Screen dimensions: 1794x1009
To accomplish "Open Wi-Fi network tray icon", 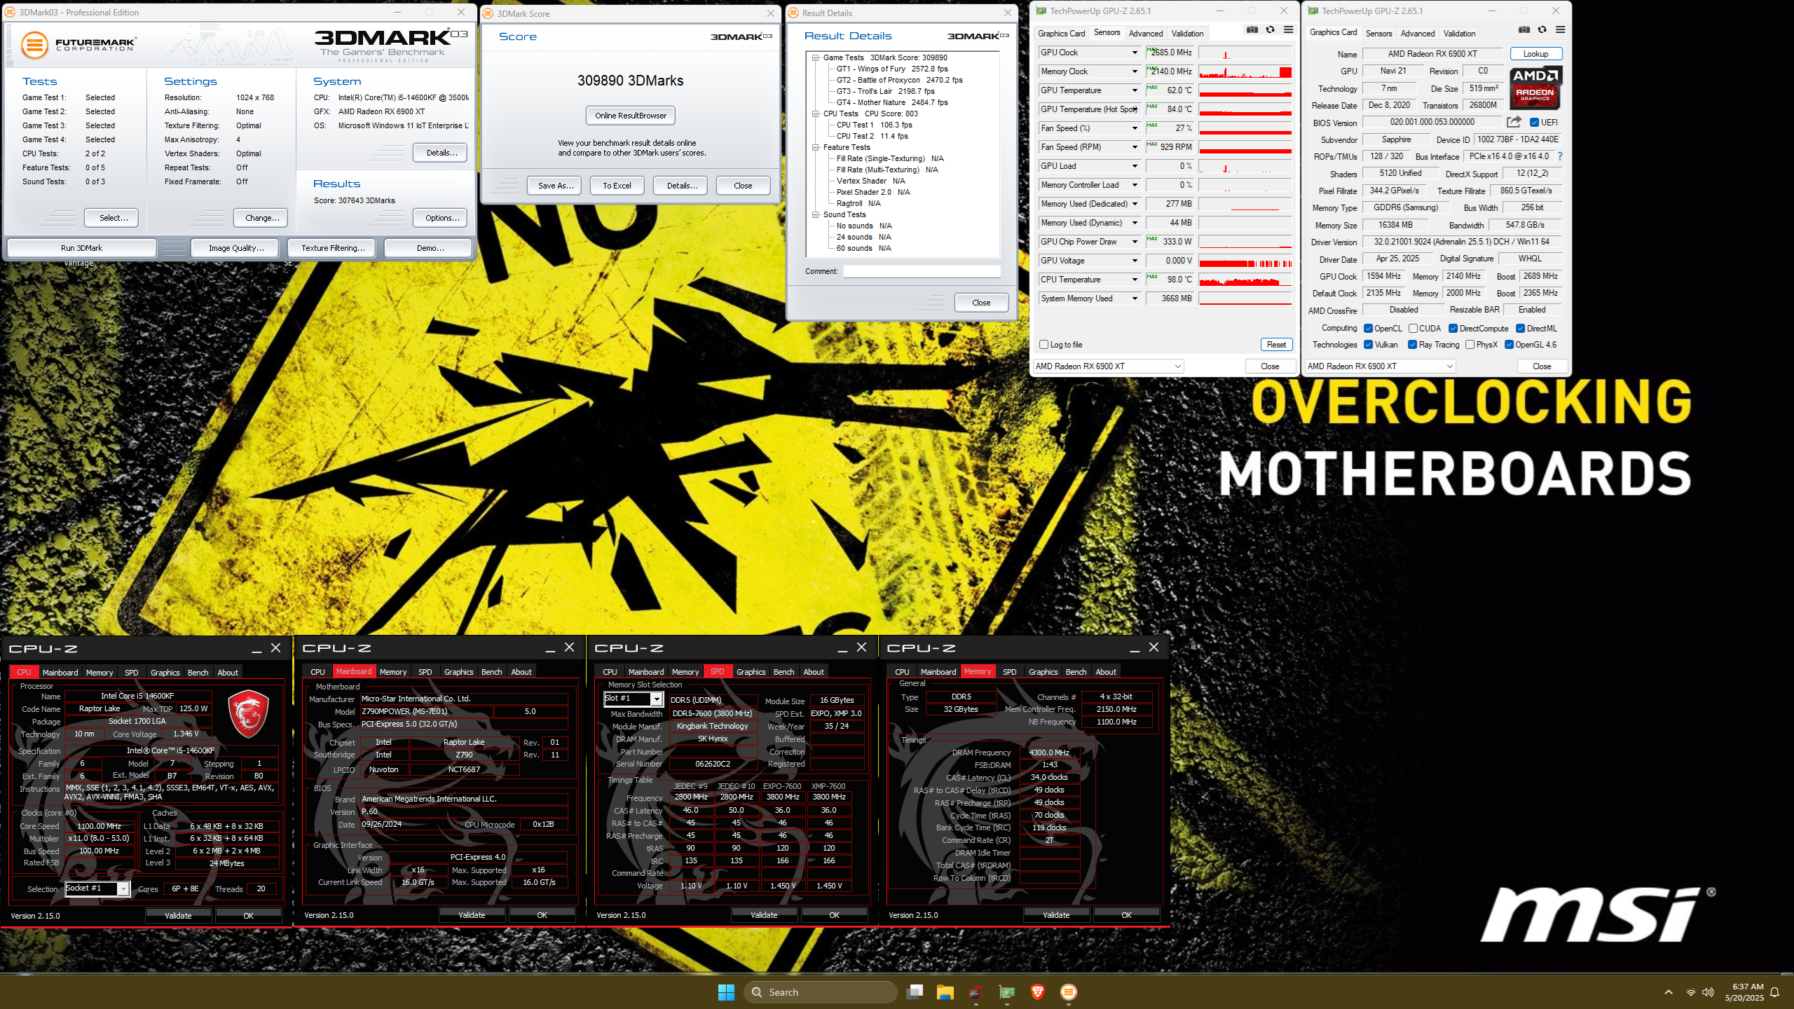I will (x=1690, y=992).
